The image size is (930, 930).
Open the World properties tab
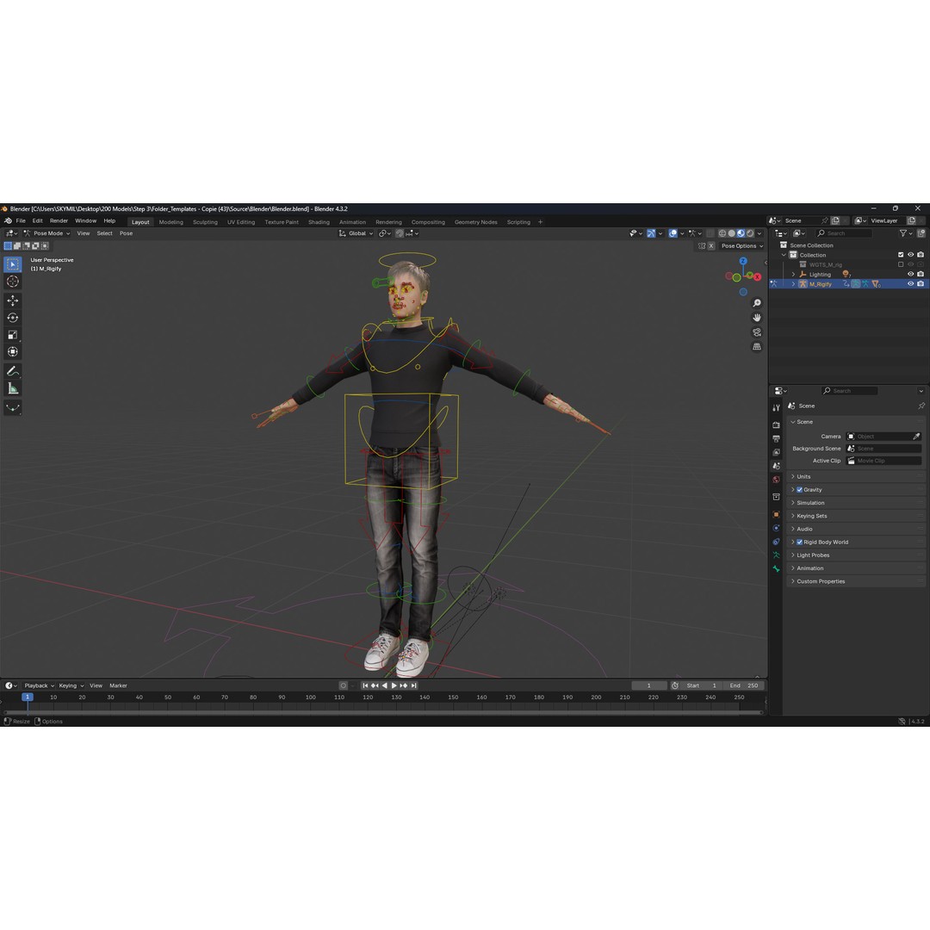[777, 480]
